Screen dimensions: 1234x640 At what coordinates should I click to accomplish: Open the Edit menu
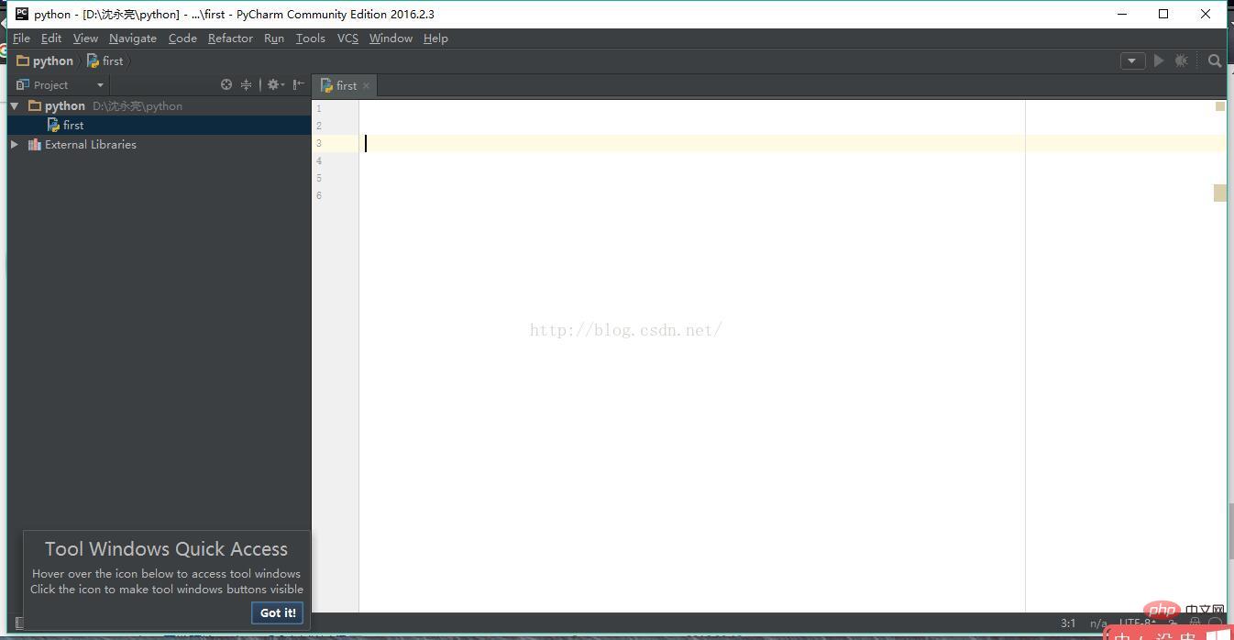pyautogui.click(x=51, y=39)
